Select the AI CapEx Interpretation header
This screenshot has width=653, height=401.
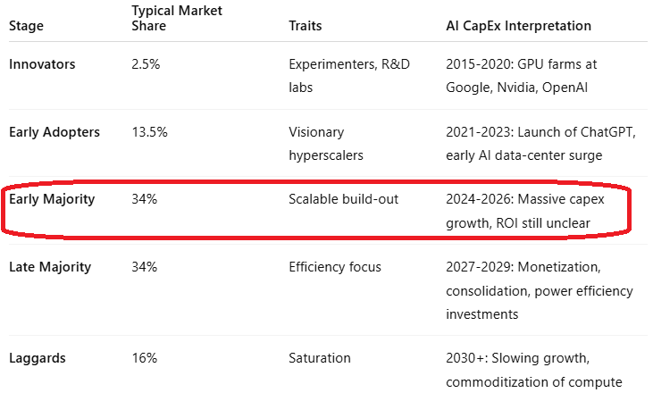tap(518, 26)
